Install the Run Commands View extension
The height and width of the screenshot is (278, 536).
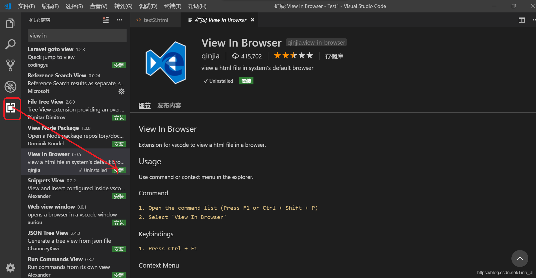tap(119, 275)
